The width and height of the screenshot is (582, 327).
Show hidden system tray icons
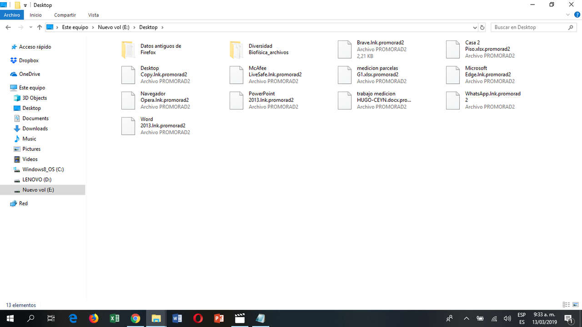467,318
